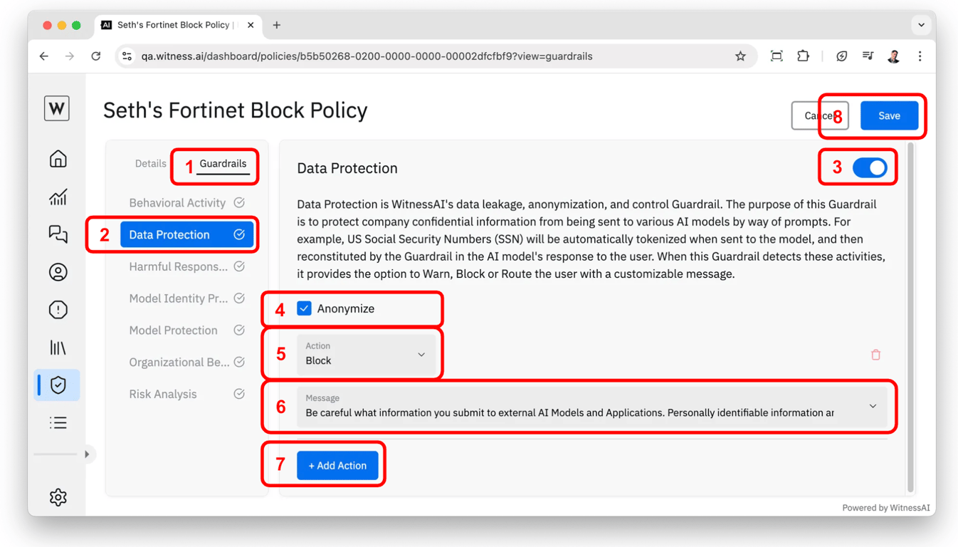The image size is (958, 547).
Task: Expand the Message dropdown
Action: (873, 406)
